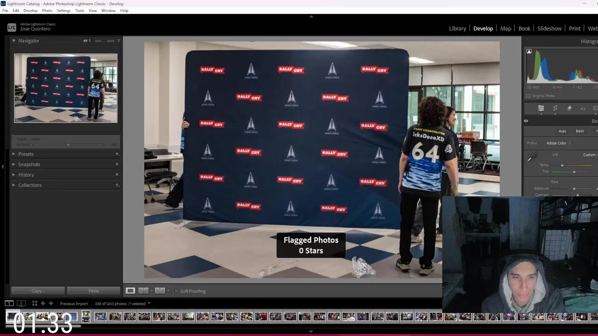Click the ISO 1600 histogram readout
598x336 pixels.
point(534,87)
